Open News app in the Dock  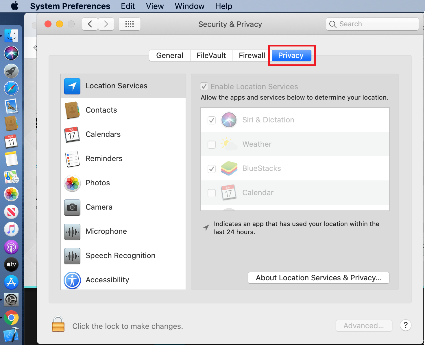[x=11, y=212]
